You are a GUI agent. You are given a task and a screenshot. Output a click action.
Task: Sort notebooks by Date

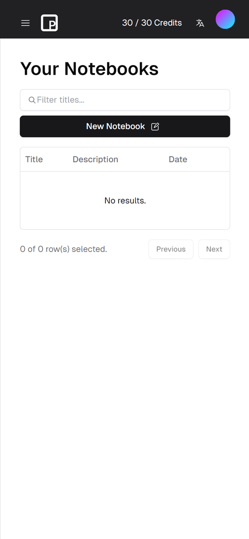tap(178, 159)
